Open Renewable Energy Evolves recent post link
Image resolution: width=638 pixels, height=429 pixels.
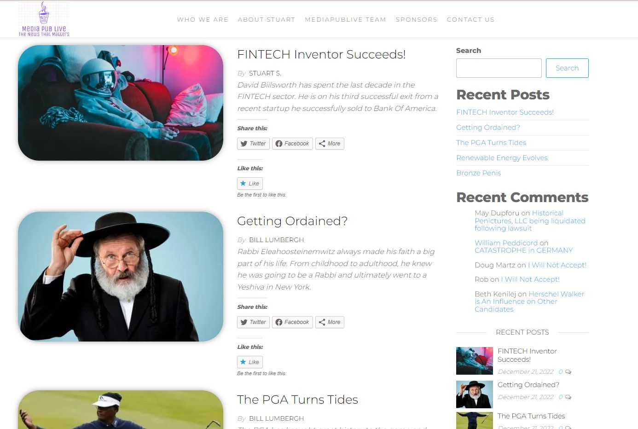pyautogui.click(x=502, y=158)
